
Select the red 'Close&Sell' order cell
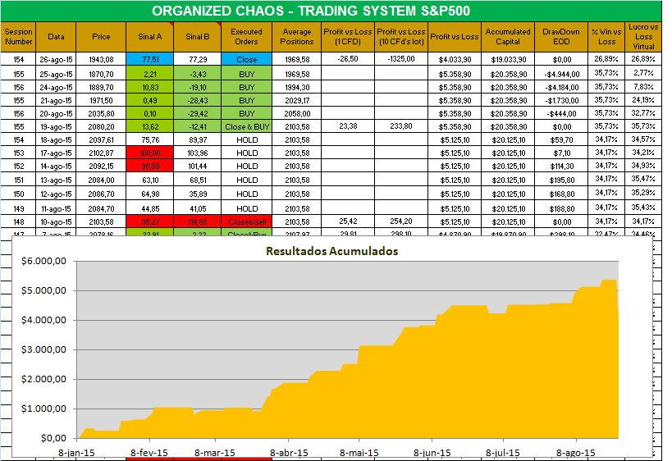coord(246,221)
